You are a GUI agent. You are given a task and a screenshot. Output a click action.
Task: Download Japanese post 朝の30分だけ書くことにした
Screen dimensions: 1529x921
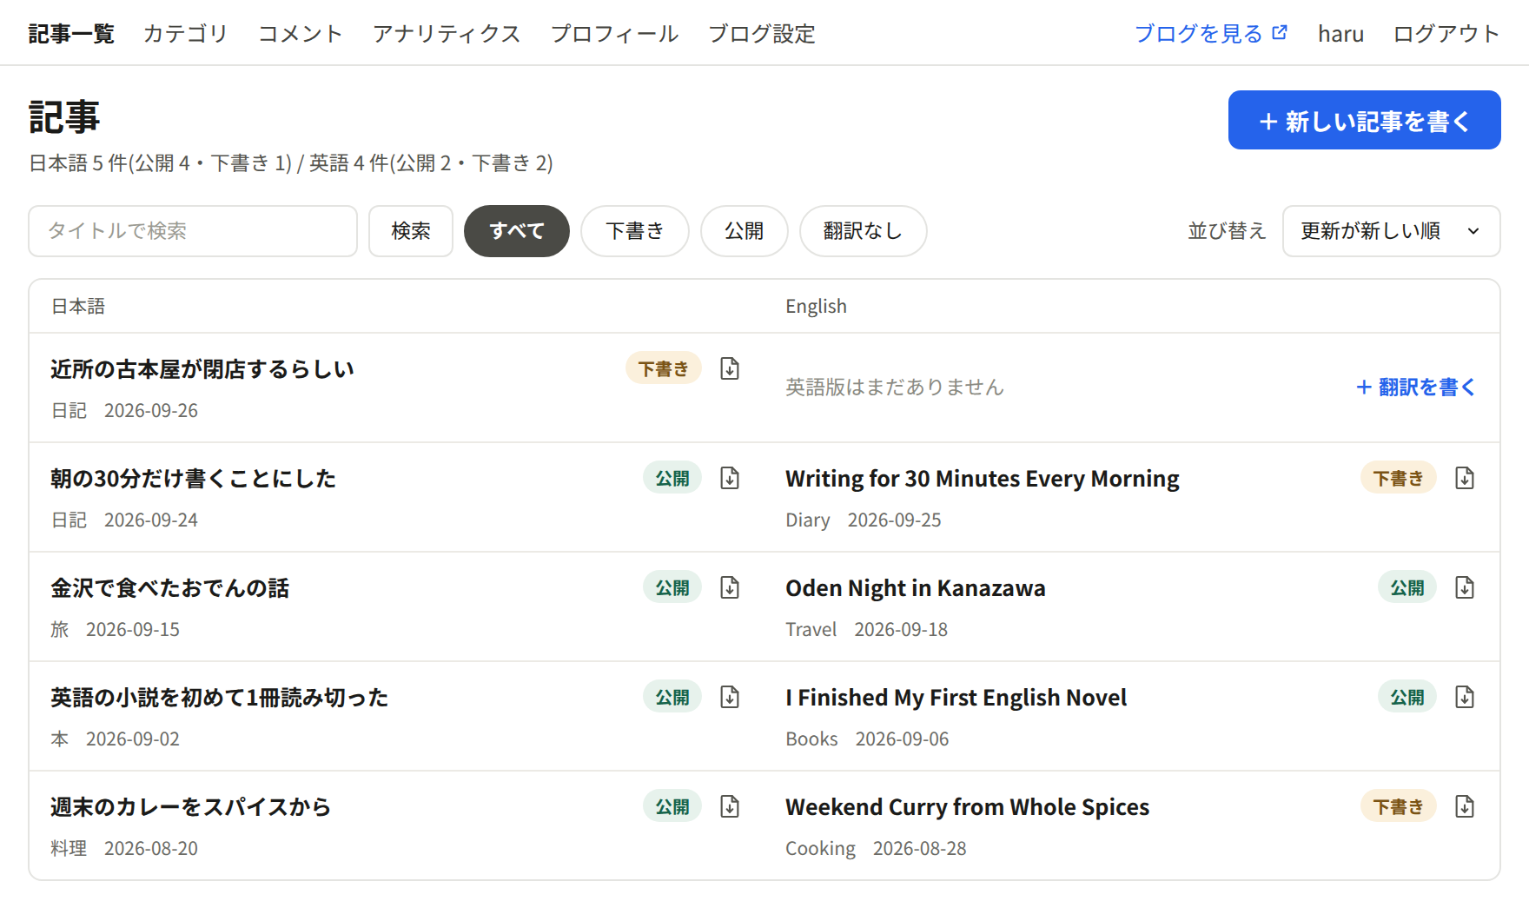click(730, 478)
